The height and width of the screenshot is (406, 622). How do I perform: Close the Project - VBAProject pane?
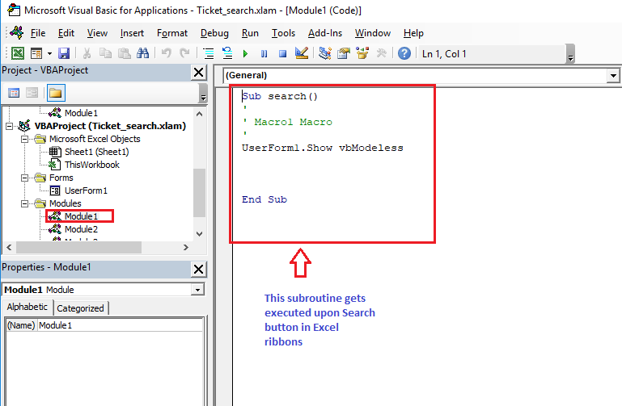coord(198,73)
